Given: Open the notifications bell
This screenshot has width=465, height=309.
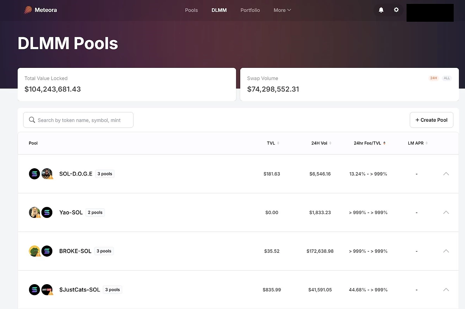Looking at the screenshot, I should pyautogui.click(x=381, y=10).
